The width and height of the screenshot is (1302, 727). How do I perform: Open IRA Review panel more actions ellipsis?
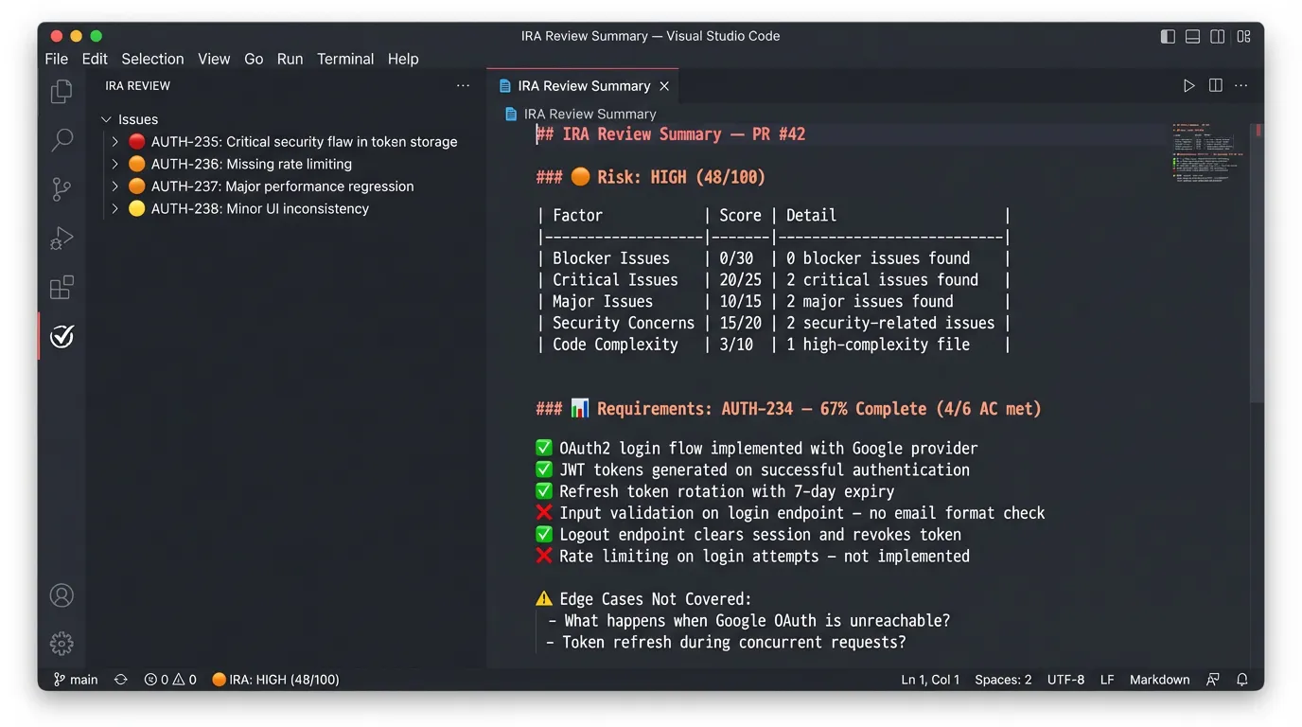463,85
